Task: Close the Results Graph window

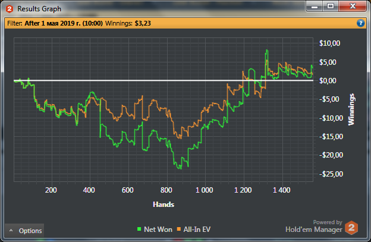Action: 353,6
